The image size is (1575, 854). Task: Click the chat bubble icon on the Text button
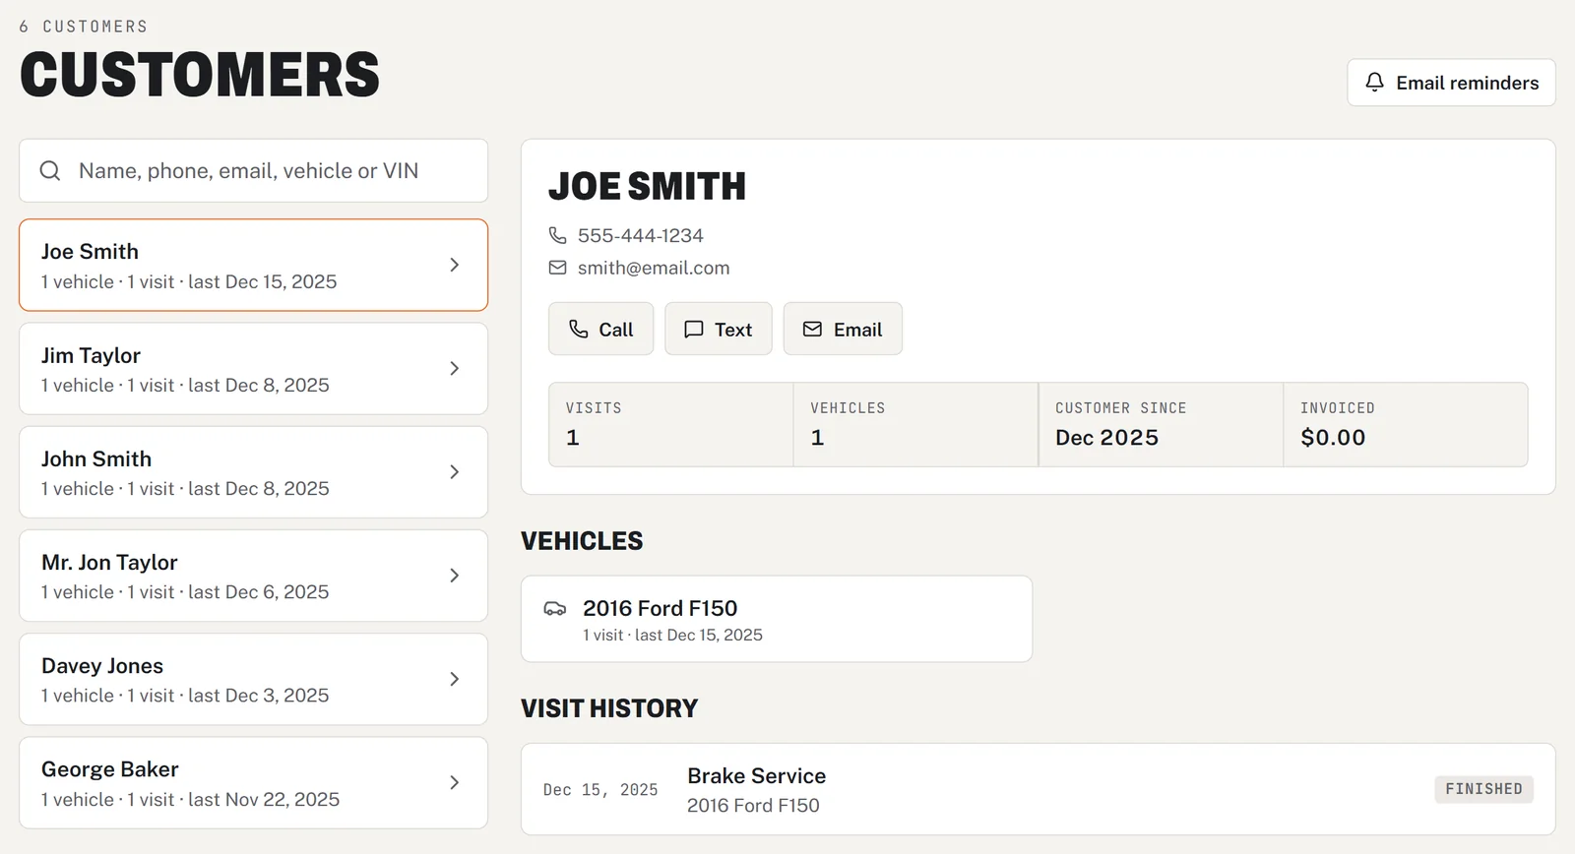(x=694, y=329)
